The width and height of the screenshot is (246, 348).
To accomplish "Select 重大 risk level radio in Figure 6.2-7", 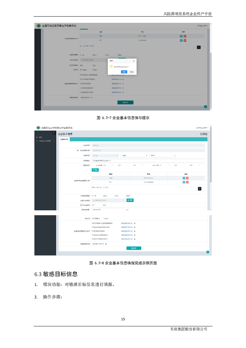I will pyautogui.click(x=105, y=55).
